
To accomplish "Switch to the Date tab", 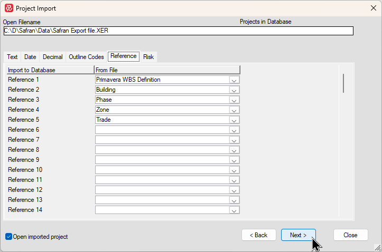I will pos(30,57).
